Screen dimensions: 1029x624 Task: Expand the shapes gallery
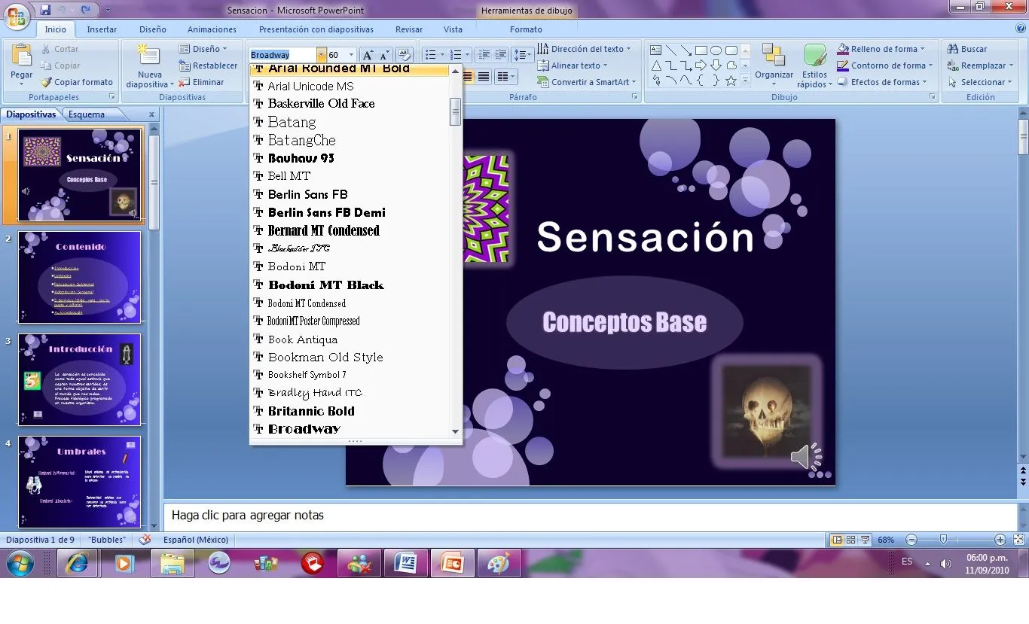tap(745, 81)
